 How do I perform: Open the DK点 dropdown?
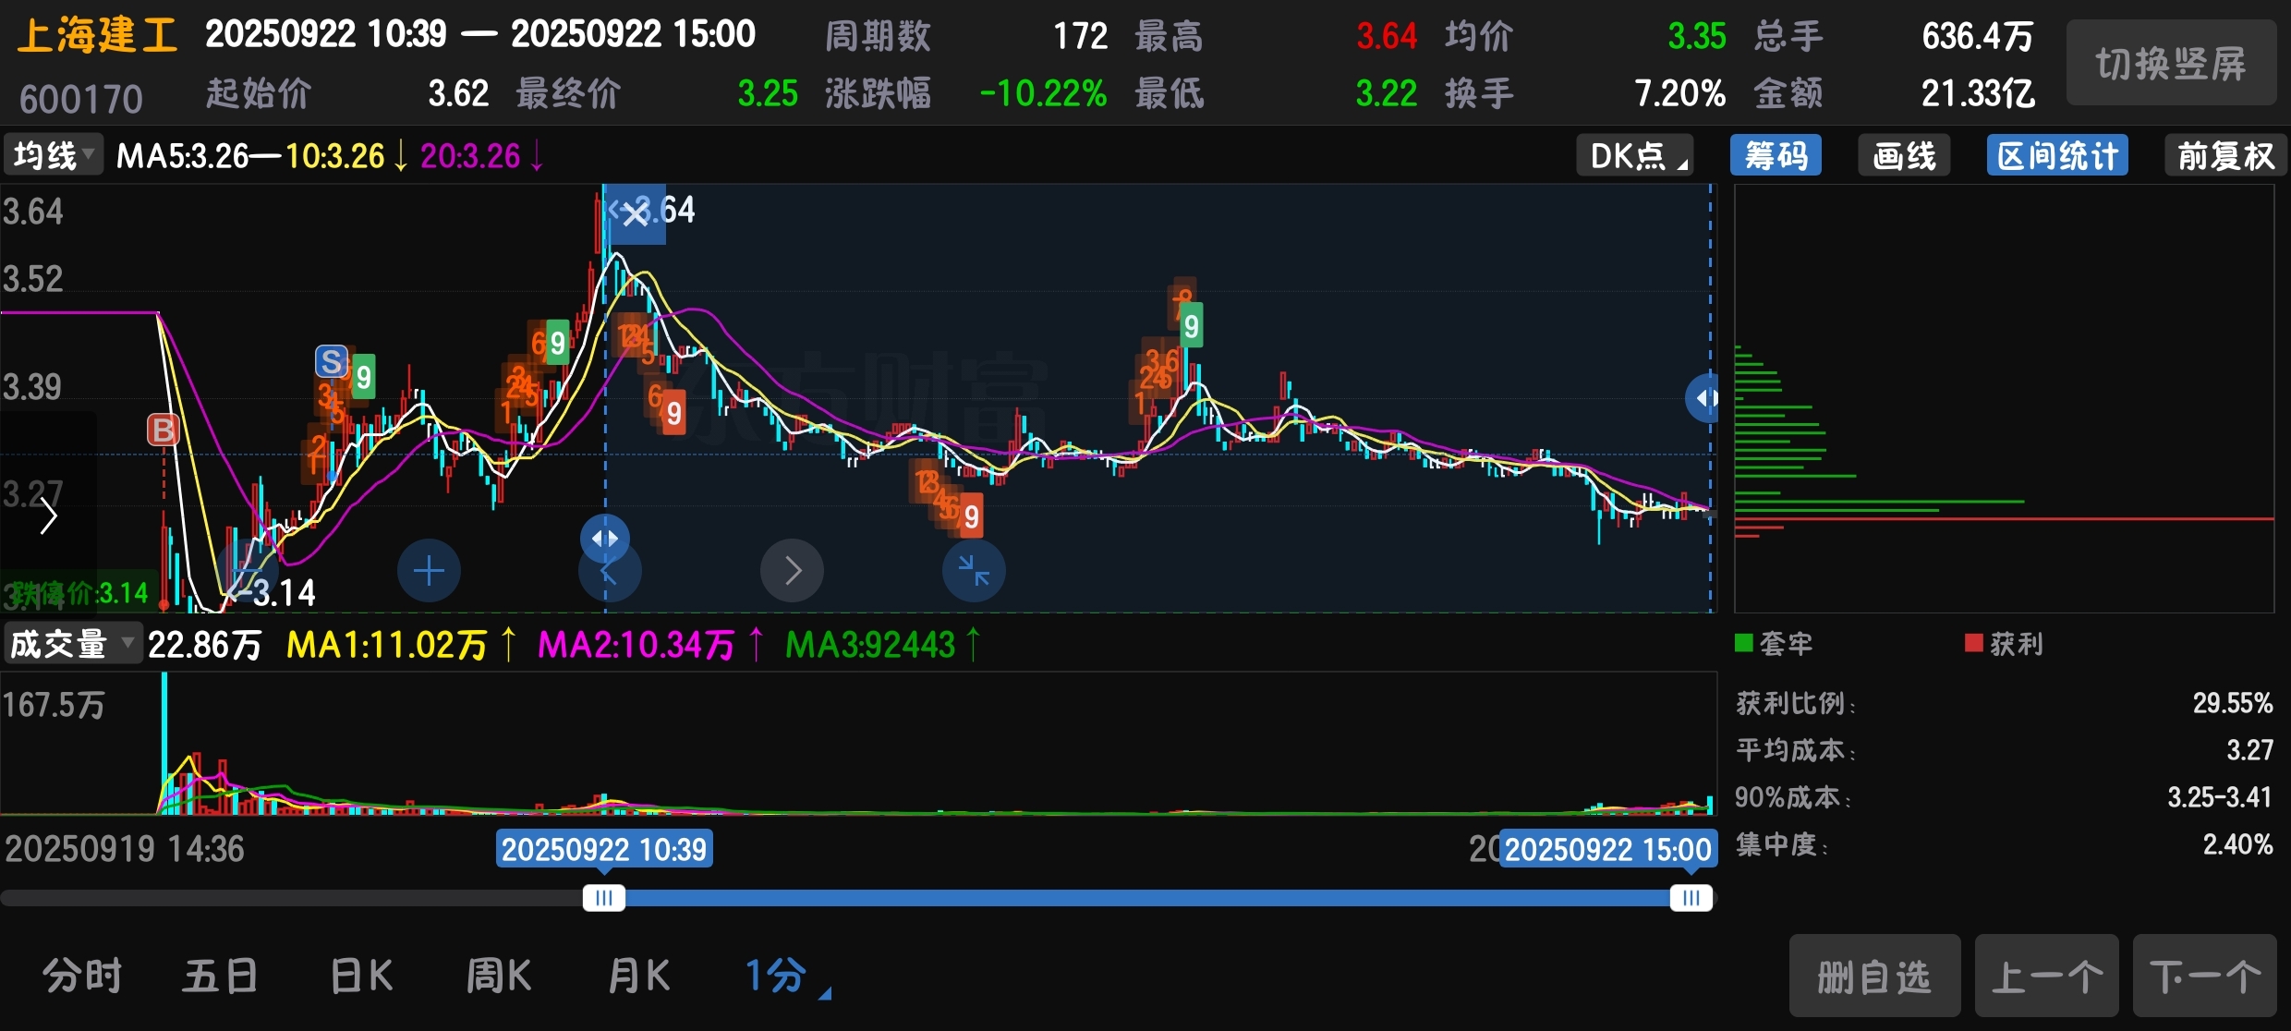tap(1635, 155)
